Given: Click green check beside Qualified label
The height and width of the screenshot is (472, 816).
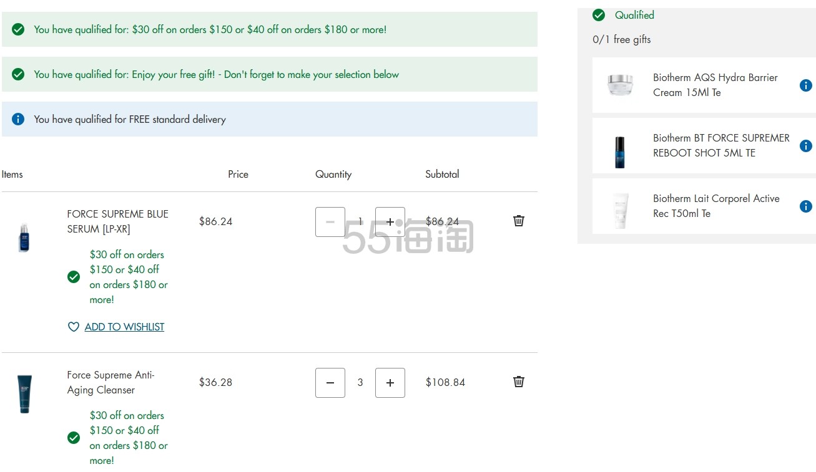Looking at the screenshot, I should (599, 15).
